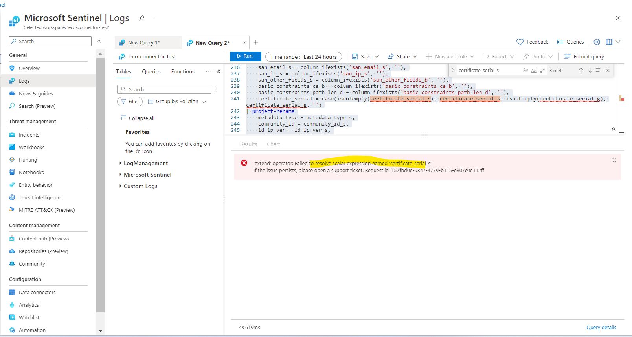Run the current query
The width and height of the screenshot is (632, 337).
click(246, 56)
